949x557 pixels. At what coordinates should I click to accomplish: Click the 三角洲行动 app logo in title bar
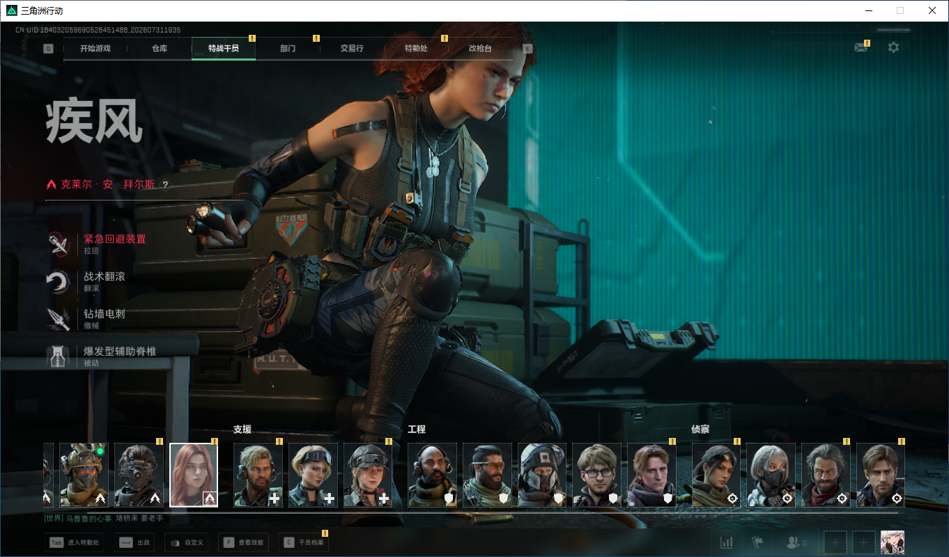pyautogui.click(x=10, y=10)
